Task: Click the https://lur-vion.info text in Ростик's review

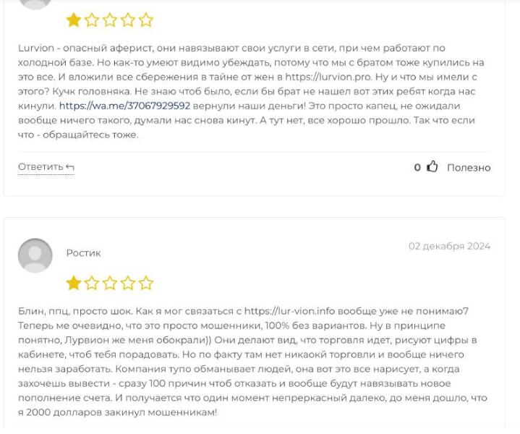Action: [x=290, y=311]
